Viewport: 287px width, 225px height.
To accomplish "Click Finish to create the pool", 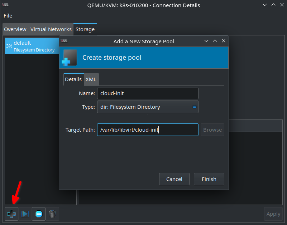I will (209, 179).
